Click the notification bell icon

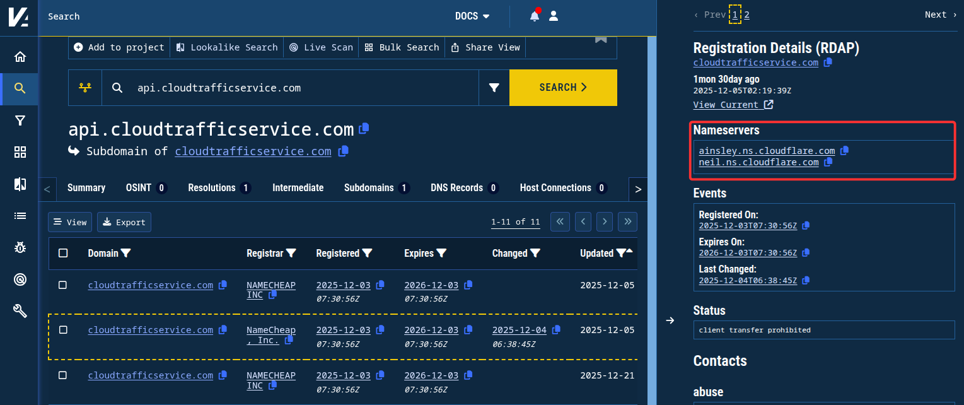point(534,16)
